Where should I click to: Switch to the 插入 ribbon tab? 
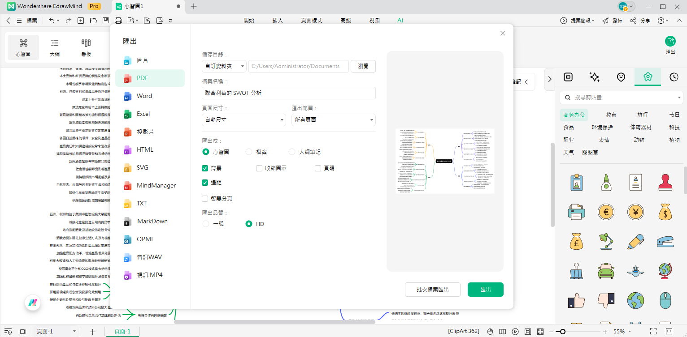[278, 20]
